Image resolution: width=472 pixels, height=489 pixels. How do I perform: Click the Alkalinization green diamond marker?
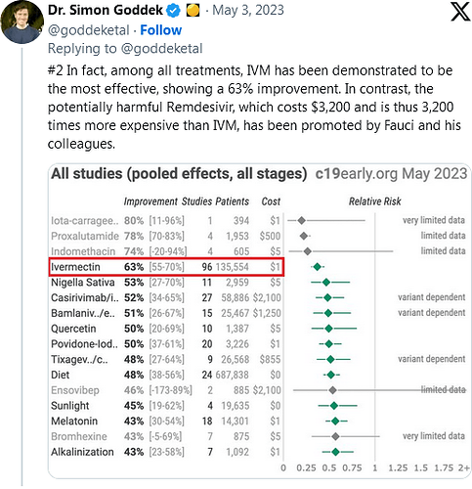[336, 452]
